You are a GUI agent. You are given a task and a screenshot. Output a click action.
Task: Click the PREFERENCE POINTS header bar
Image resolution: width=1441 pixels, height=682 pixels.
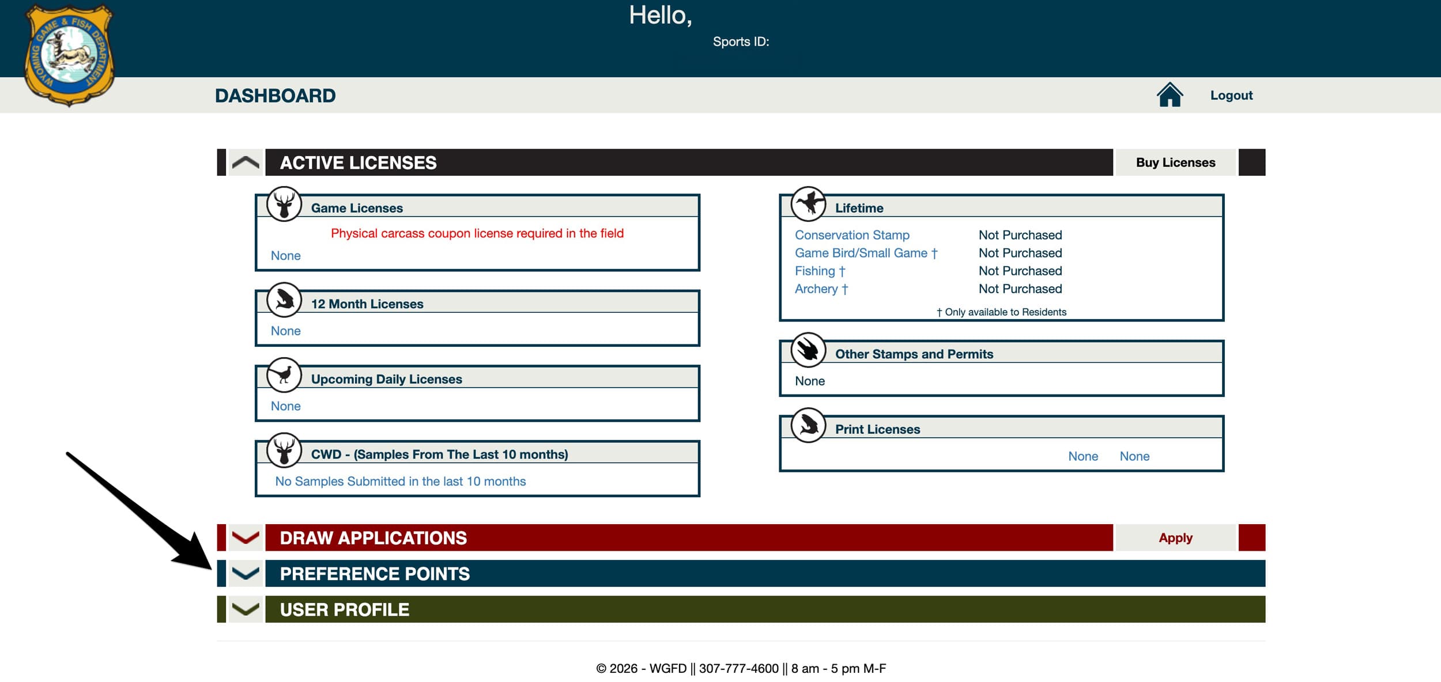tap(765, 573)
